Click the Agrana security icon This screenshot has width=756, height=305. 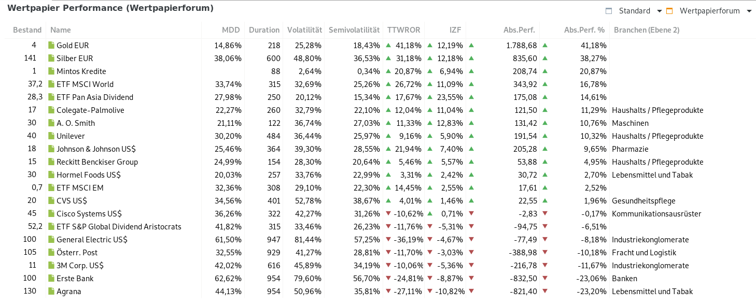click(x=51, y=292)
